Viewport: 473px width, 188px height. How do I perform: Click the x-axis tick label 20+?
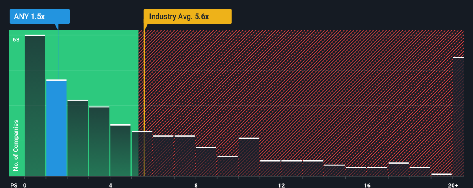click(453, 185)
